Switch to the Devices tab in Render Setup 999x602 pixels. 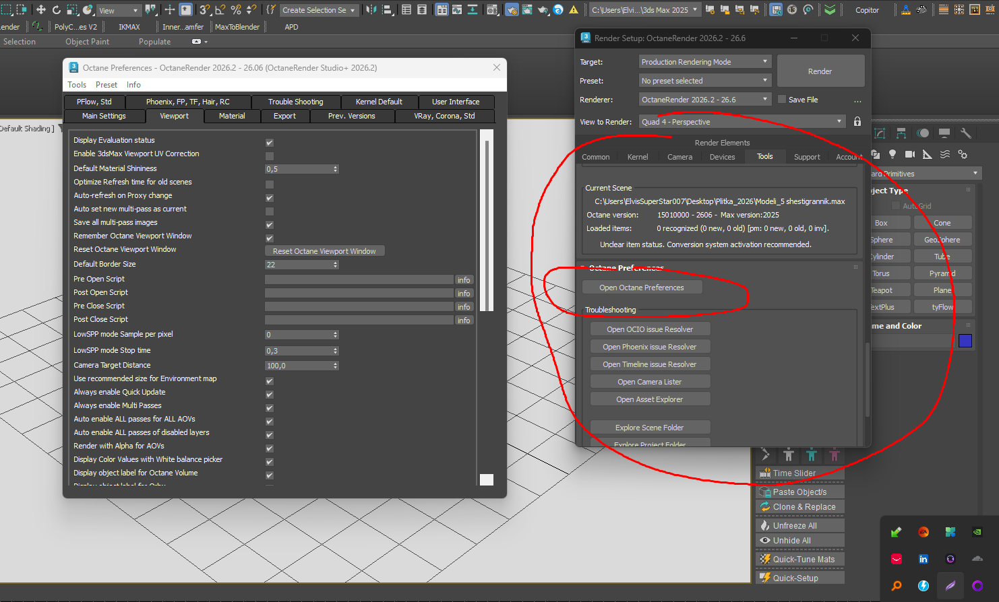pyautogui.click(x=722, y=157)
